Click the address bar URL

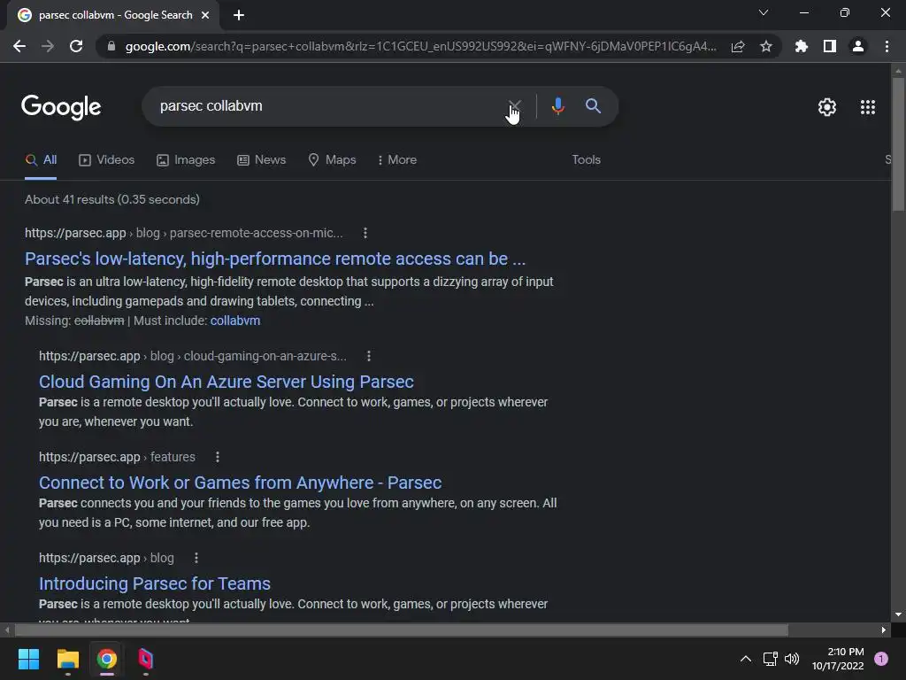[x=420, y=46]
